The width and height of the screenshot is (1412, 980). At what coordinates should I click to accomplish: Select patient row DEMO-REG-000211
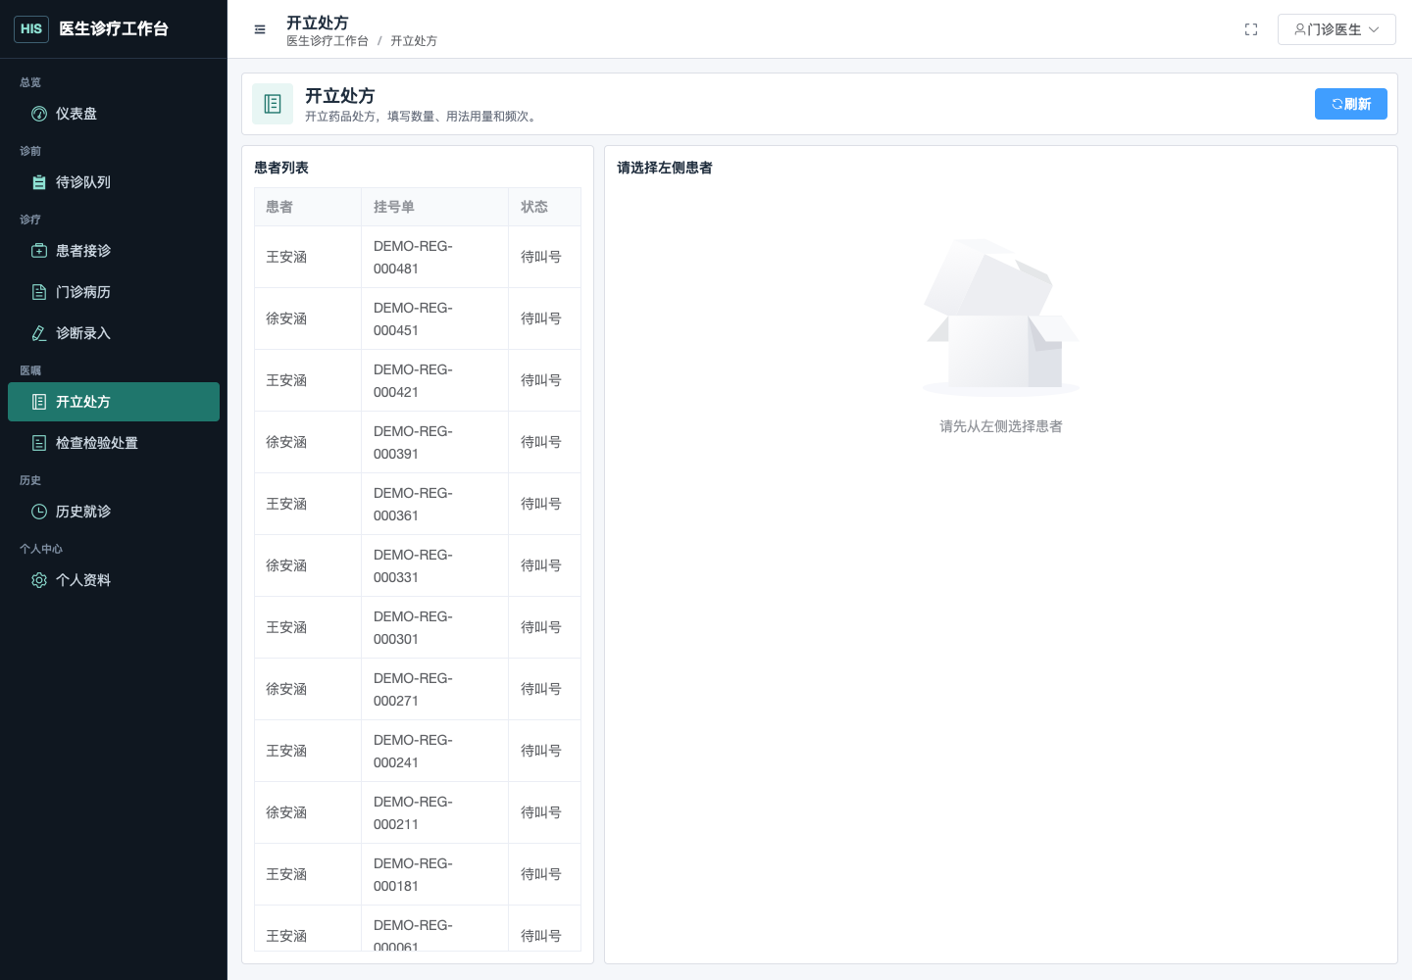[418, 812]
